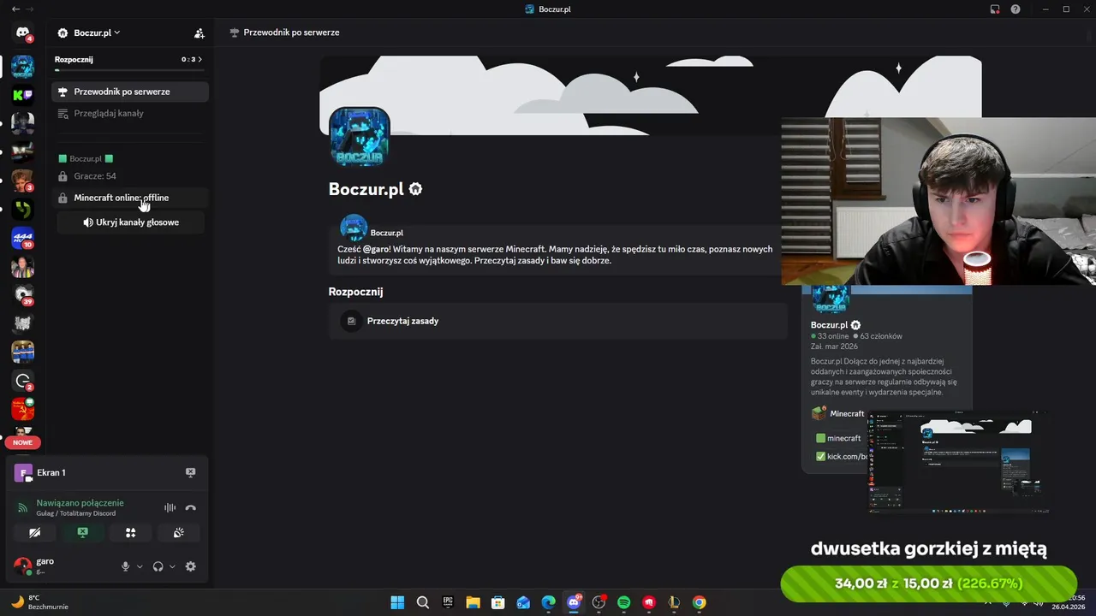Open the green swirl logo server
Screen dimensions: 1096x616
click(22, 210)
